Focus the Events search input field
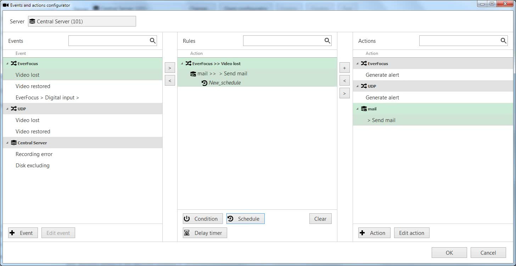 click(108, 41)
